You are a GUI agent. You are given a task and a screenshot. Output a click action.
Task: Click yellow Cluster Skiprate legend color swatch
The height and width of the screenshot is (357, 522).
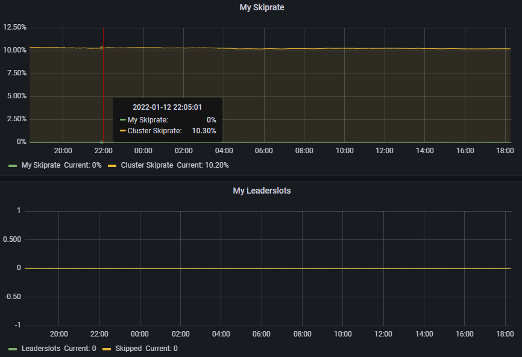click(x=112, y=165)
